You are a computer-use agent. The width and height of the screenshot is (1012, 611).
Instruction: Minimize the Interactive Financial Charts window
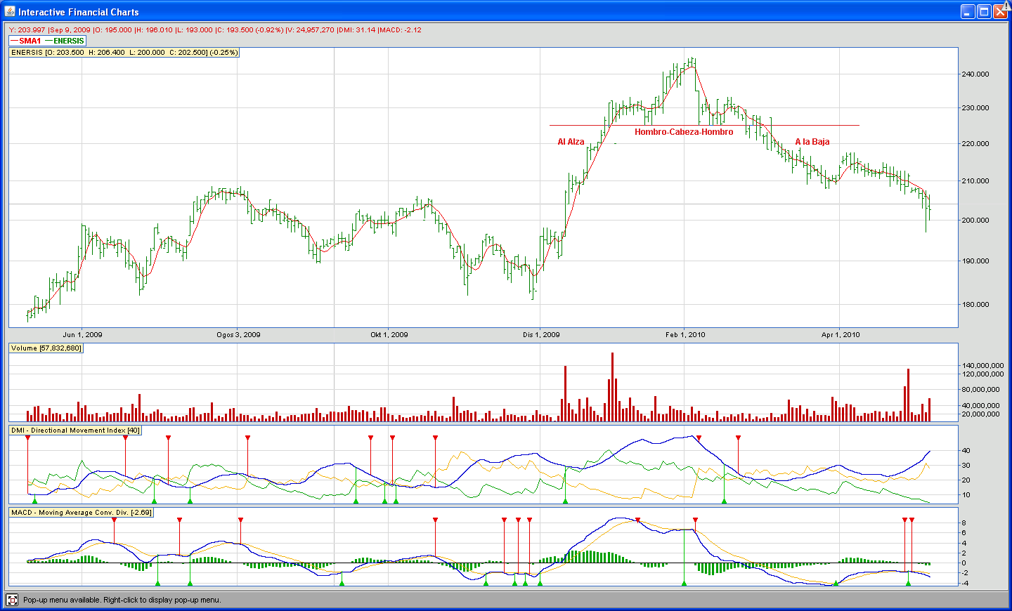968,11
